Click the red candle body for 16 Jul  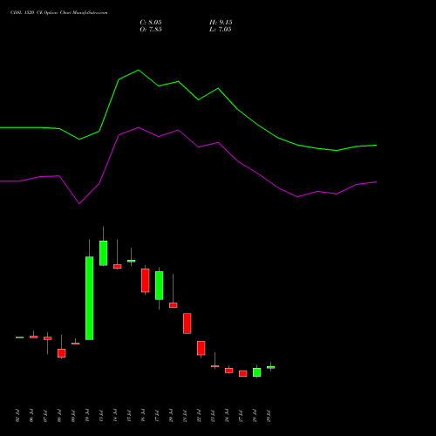point(146,281)
